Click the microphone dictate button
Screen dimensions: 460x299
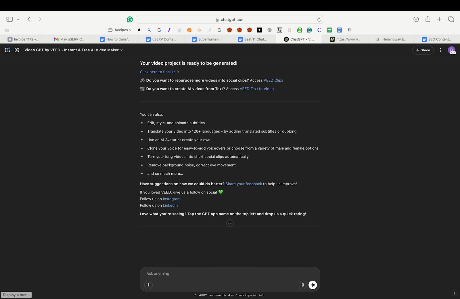coord(302,285)
